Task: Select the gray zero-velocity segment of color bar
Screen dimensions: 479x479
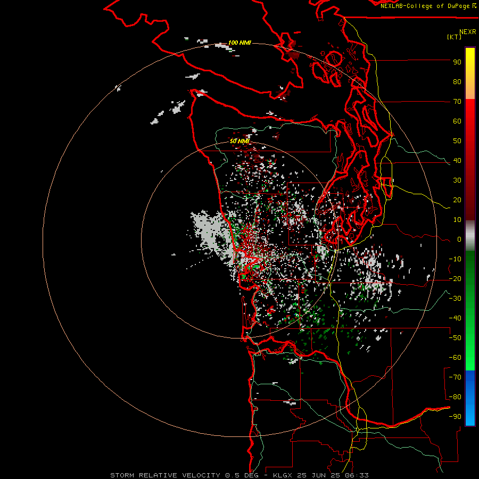Action: [470, 235]
